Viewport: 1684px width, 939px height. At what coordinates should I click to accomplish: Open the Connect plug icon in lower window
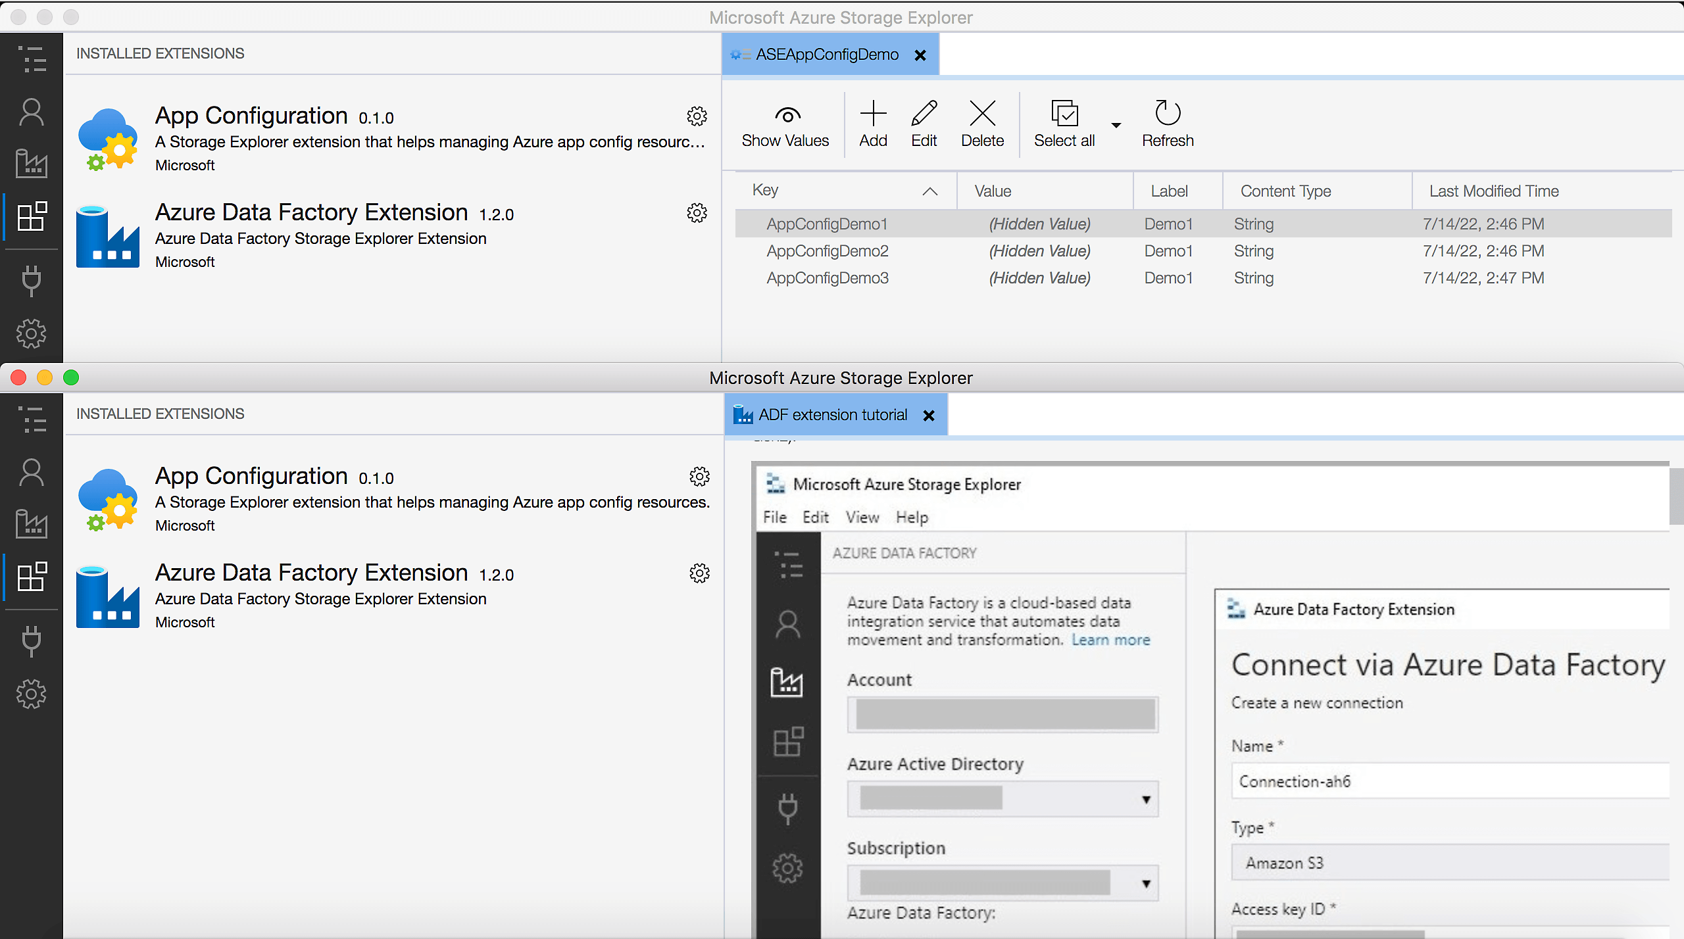[31, 641]
